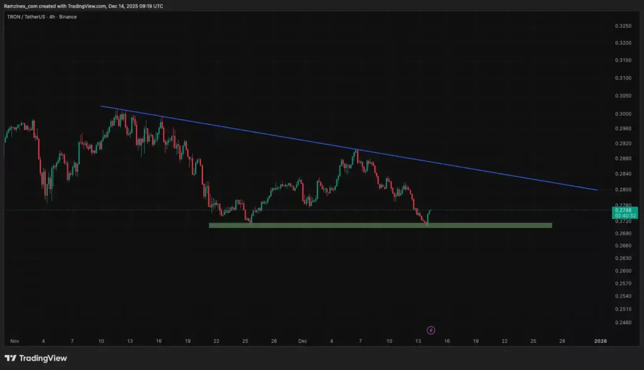The height and width of the screenshot is (370, 644).
Task: Click the Dec label on time axis
Action: [x=303, y=340]
